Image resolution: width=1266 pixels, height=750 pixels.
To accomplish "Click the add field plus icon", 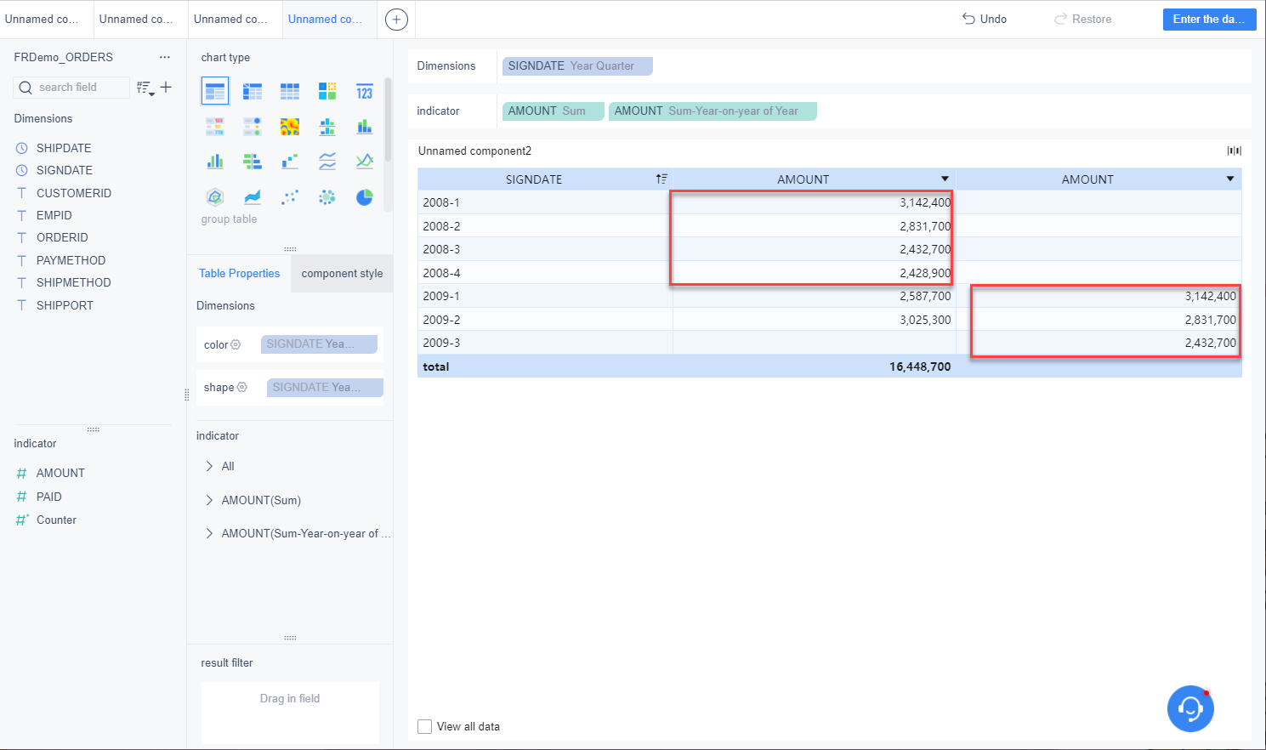I will coord(166,87).
